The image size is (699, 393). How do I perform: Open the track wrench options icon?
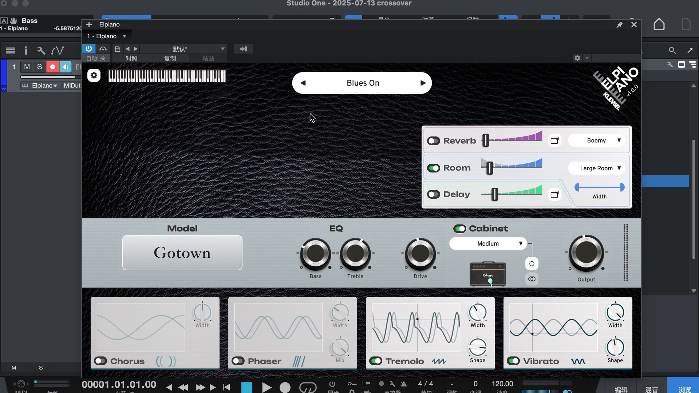[41, 50]
